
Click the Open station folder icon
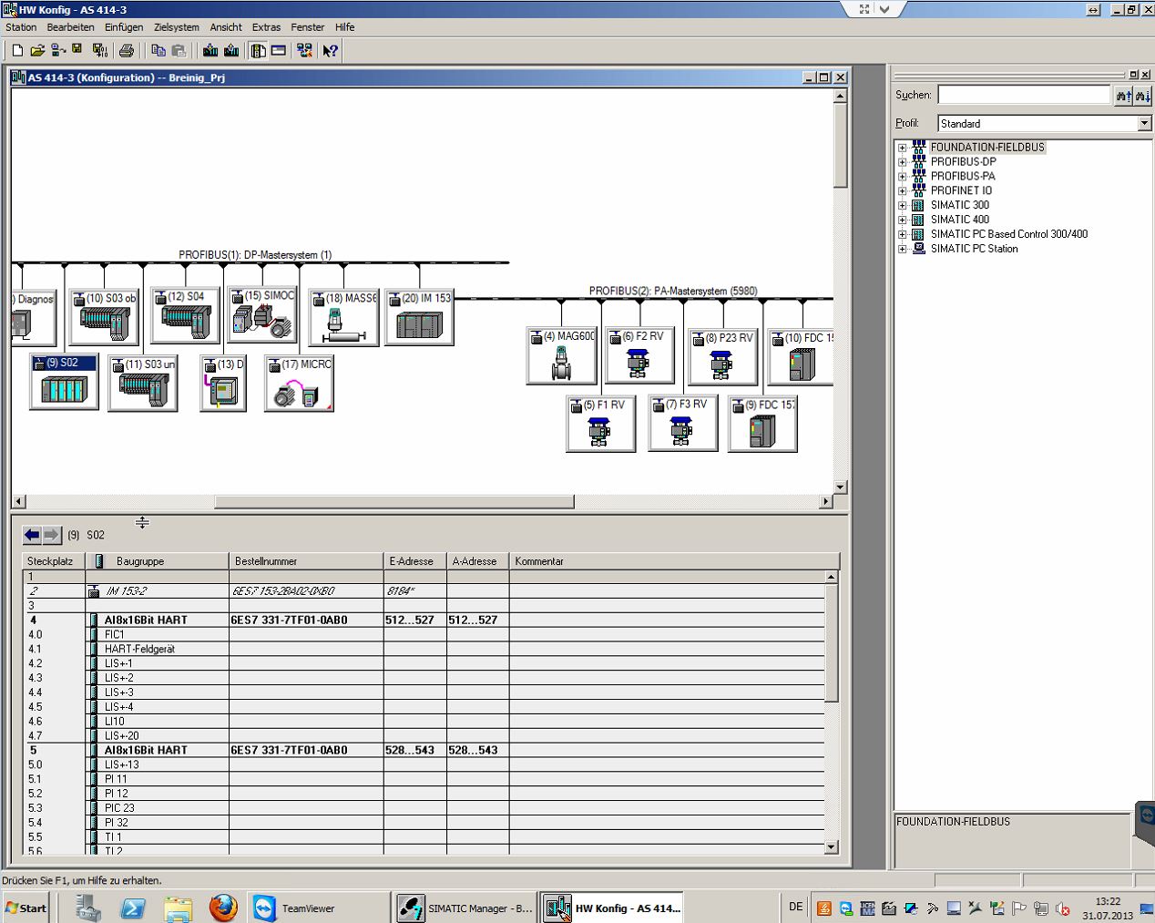37,51
